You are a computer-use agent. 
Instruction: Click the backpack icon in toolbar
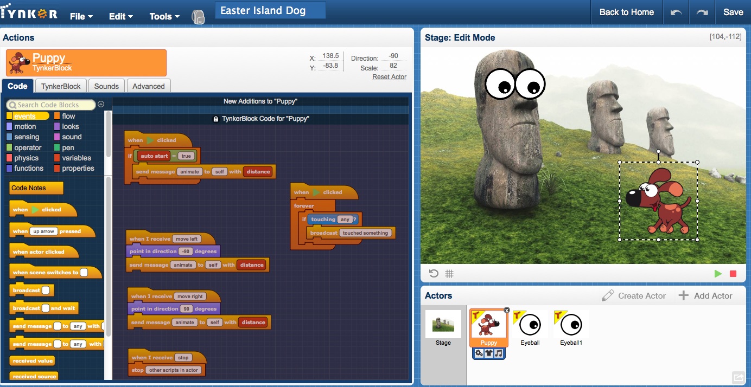click(198, 16)
